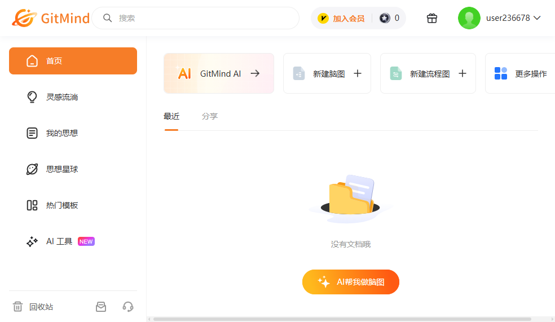
Task: Click the note icon beside 我的思想
Action: click(x=32, y=133)
